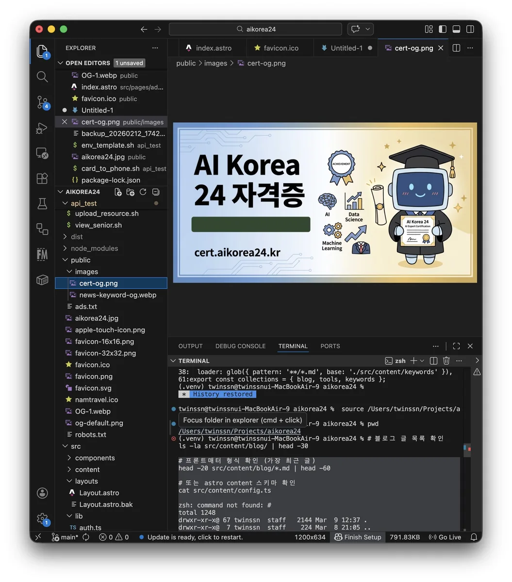Switch to the DEBUG CONSOLE tab
The image size is (512, 582).
coord(240,346)
